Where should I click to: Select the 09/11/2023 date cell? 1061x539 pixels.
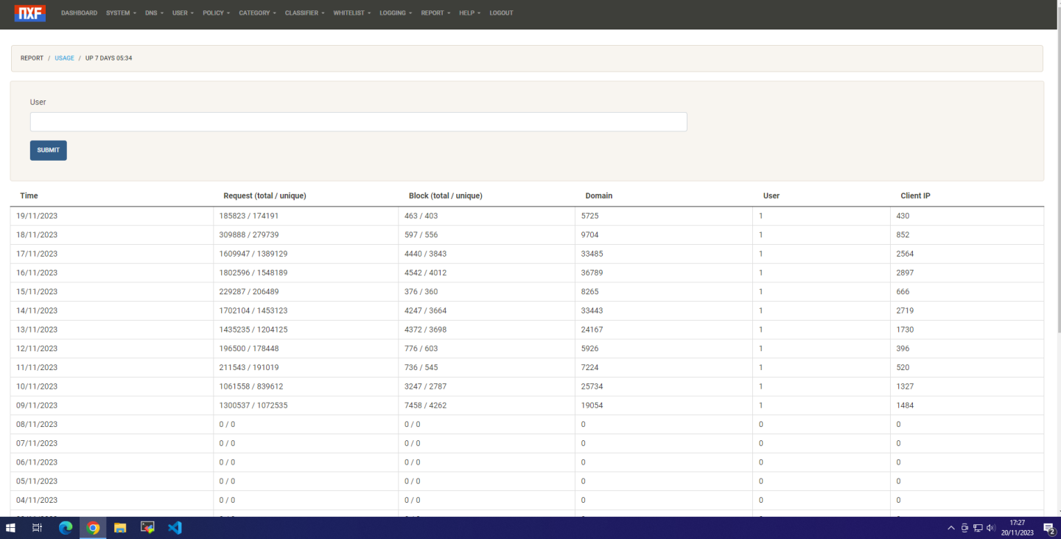[37, 406]
